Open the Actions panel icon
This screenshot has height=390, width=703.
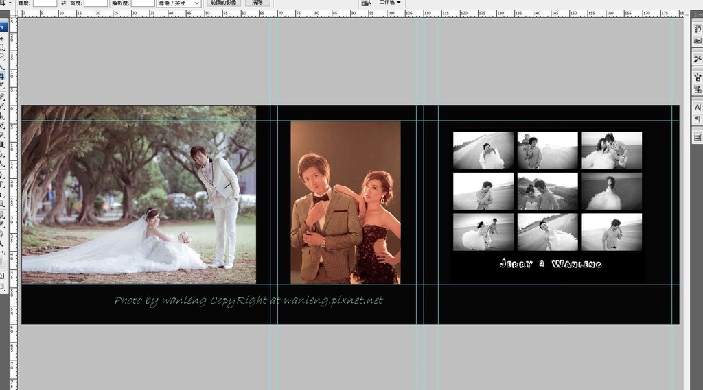click(698, 40)
